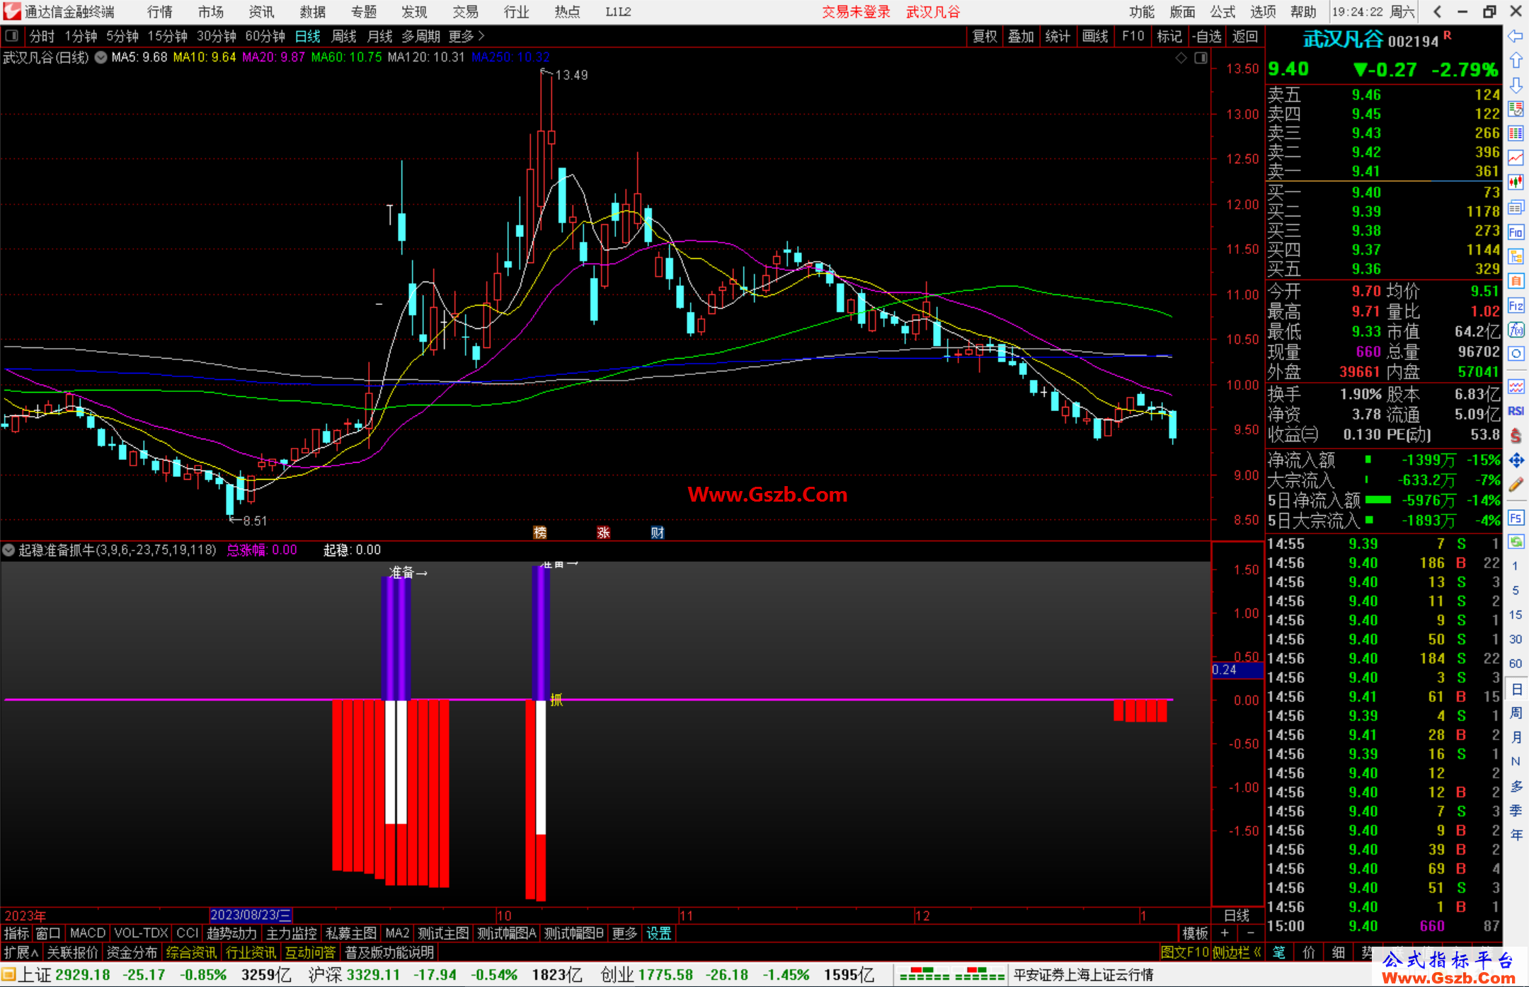
Task: Click the F12 sidebar icon
Action: click(1516, 306)
